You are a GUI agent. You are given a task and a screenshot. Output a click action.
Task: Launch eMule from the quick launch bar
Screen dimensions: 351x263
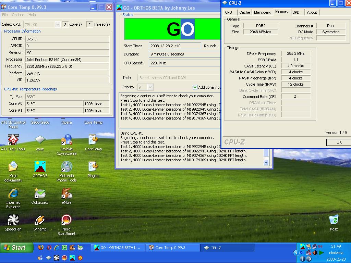pos(72,247)
